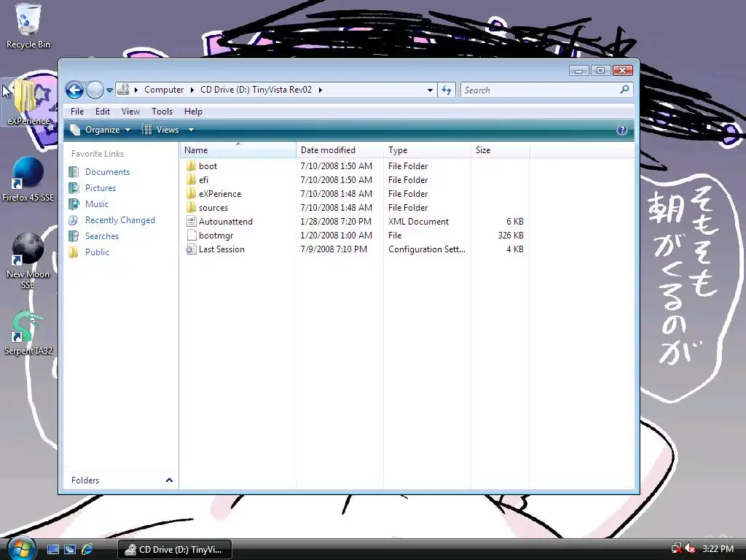The width and height of the screenshot is (746, 560).
Task: Click the 3:22 PM taskbar clock
Action: pos(718,549)
